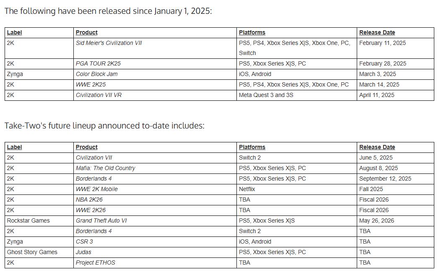This screenshot has height=273, width=441.
Task: Click Color Block Jam in the released table
Action: (97, 74)
